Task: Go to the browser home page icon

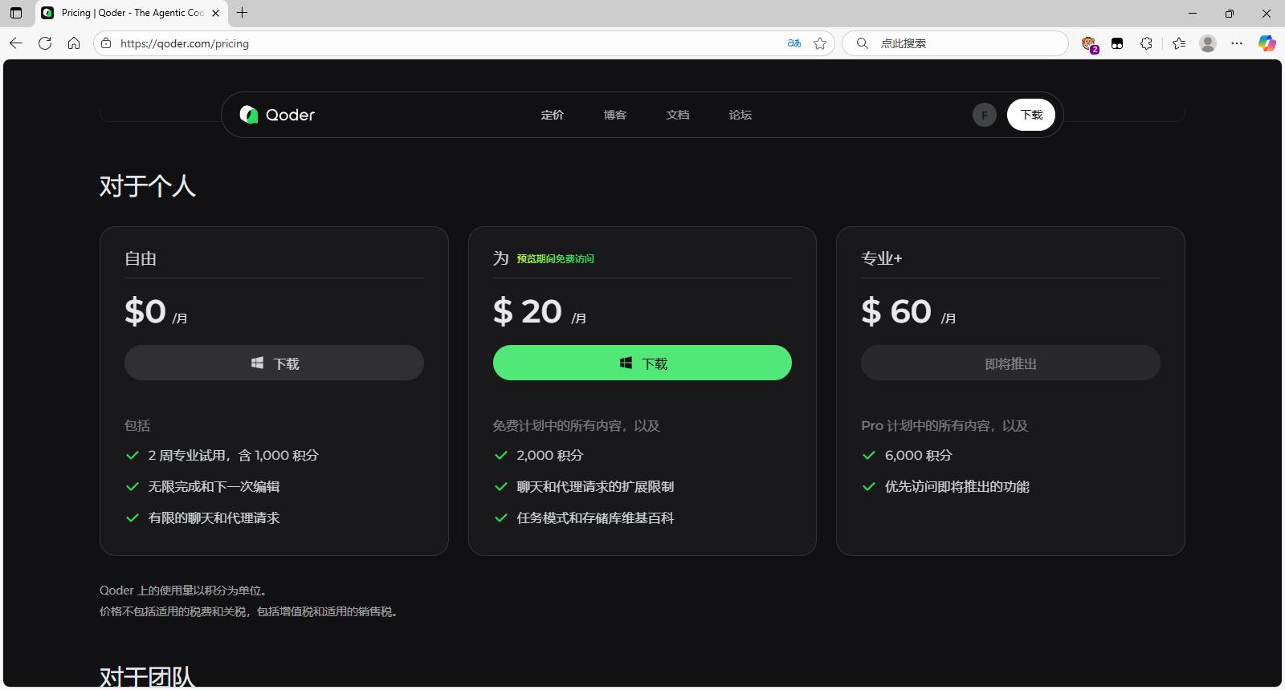Action: (x=74, y=43)
